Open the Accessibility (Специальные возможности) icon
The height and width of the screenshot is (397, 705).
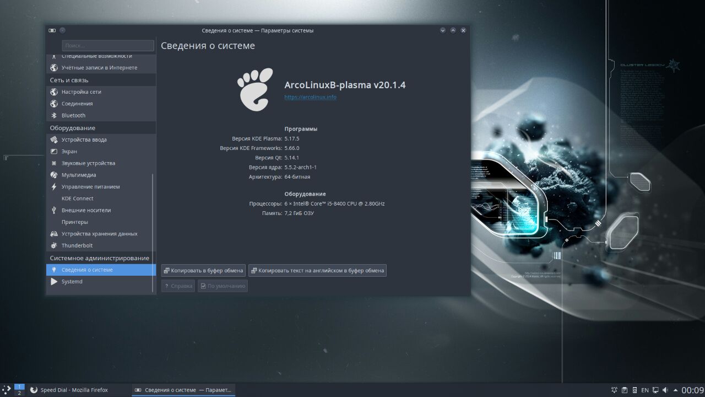[54, 56]
